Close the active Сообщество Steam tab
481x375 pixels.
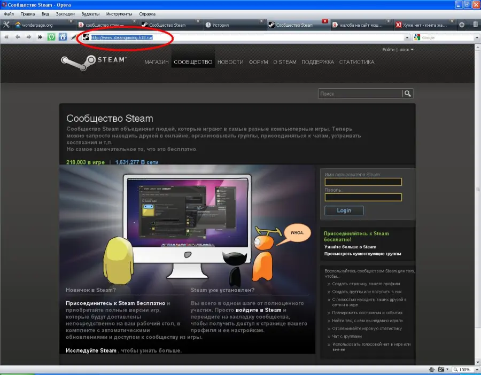click(325, 21)
